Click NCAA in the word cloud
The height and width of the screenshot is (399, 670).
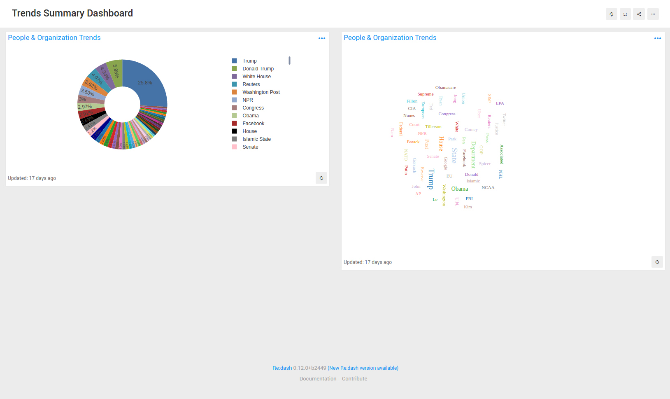488,188
